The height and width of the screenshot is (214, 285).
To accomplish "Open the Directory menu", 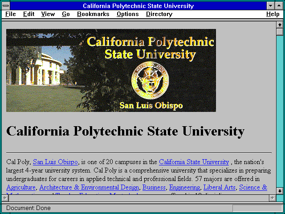I will pyautogui.click(x=159, y=14).
